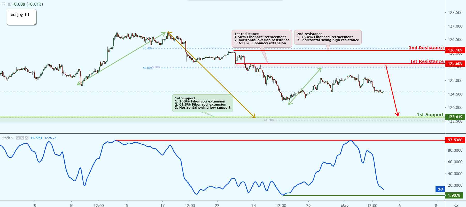Viewport: 466px width, 207px height.
Task: Click the 22 date on the time axis
Action: 217,205
